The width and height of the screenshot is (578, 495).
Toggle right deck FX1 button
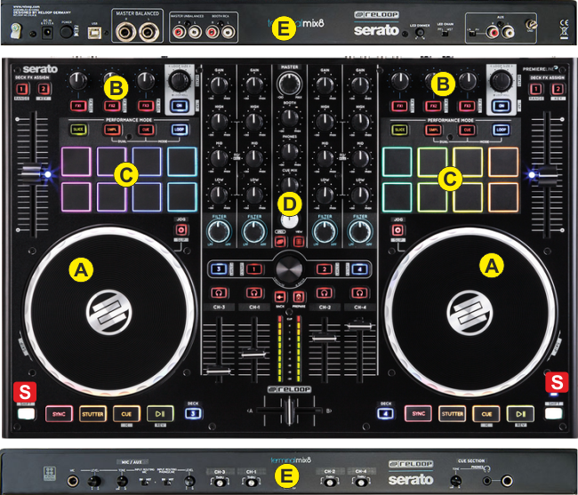click(x=399, y=106)
